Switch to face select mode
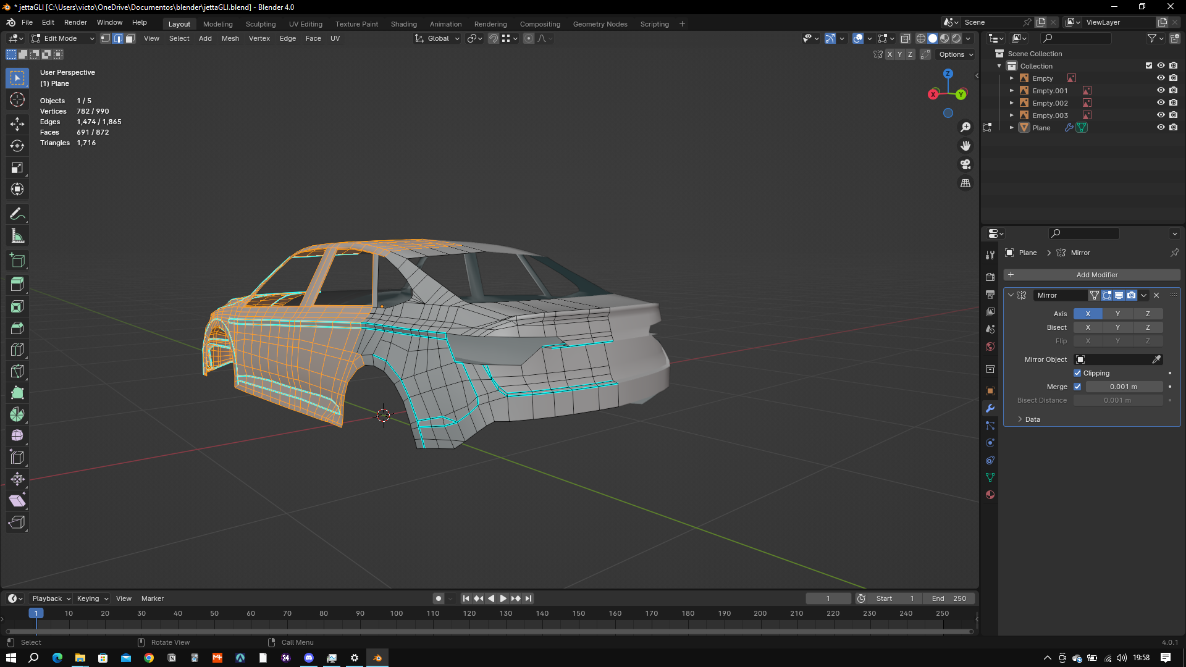Screen dimensions: 1186x667 130,38
